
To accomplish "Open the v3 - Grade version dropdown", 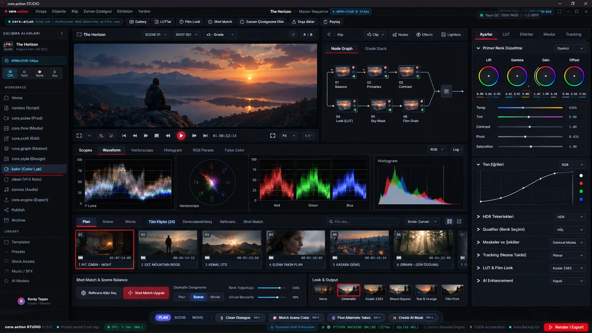I will point(220,35).
